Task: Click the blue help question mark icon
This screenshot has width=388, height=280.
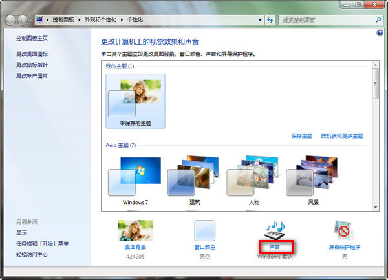Action: tap(380, 32)
